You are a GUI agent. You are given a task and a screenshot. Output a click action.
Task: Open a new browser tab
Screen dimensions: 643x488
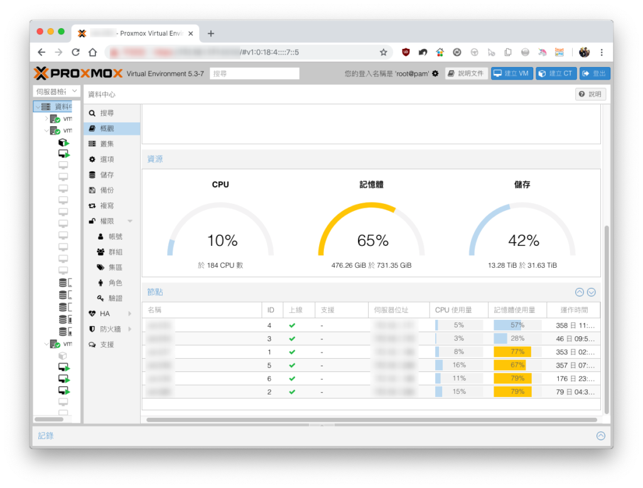[x=211, y=34]
